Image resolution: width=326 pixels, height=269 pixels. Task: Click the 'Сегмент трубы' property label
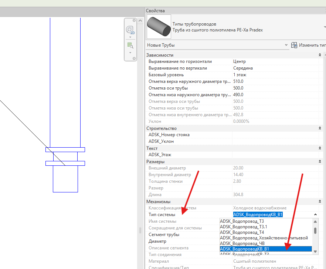(164, 235)
